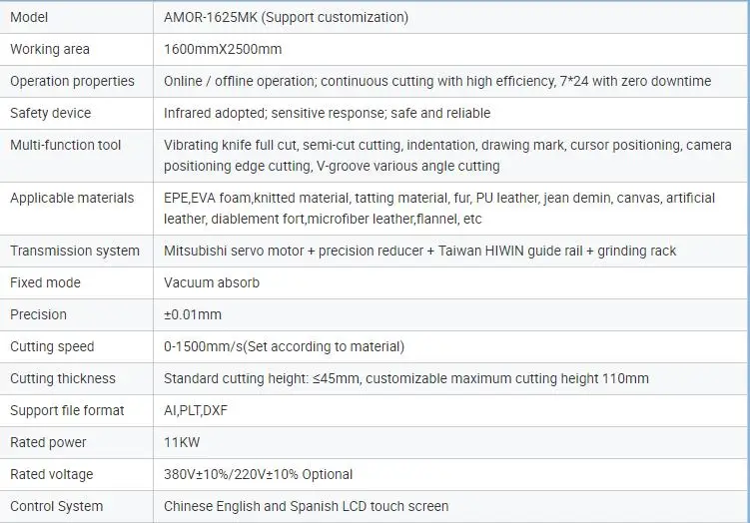Click the Cutting thickness label
This screenshot has height=523, width=750.
[x=63, y=378]
